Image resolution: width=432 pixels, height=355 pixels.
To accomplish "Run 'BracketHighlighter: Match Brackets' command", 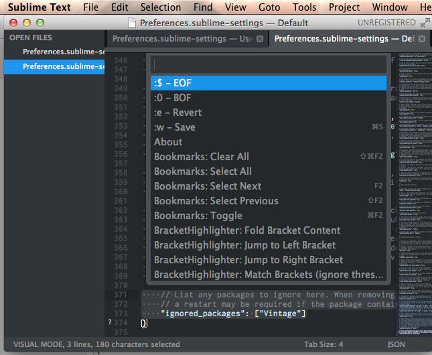I will point(269,275).
